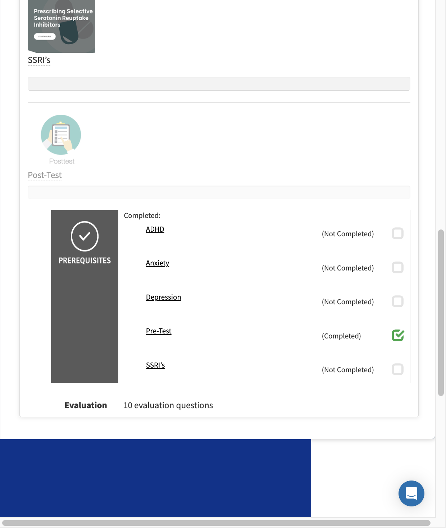Click the '(Not Completed)' status for Anxiety
This screenshot has height=528, width=446.
click(348, 268)
